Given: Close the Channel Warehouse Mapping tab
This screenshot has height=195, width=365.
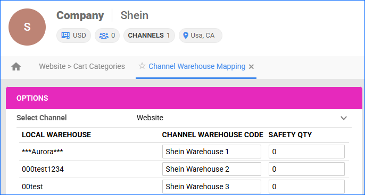Looking at the screenshot, I should [x=251, y=67].
